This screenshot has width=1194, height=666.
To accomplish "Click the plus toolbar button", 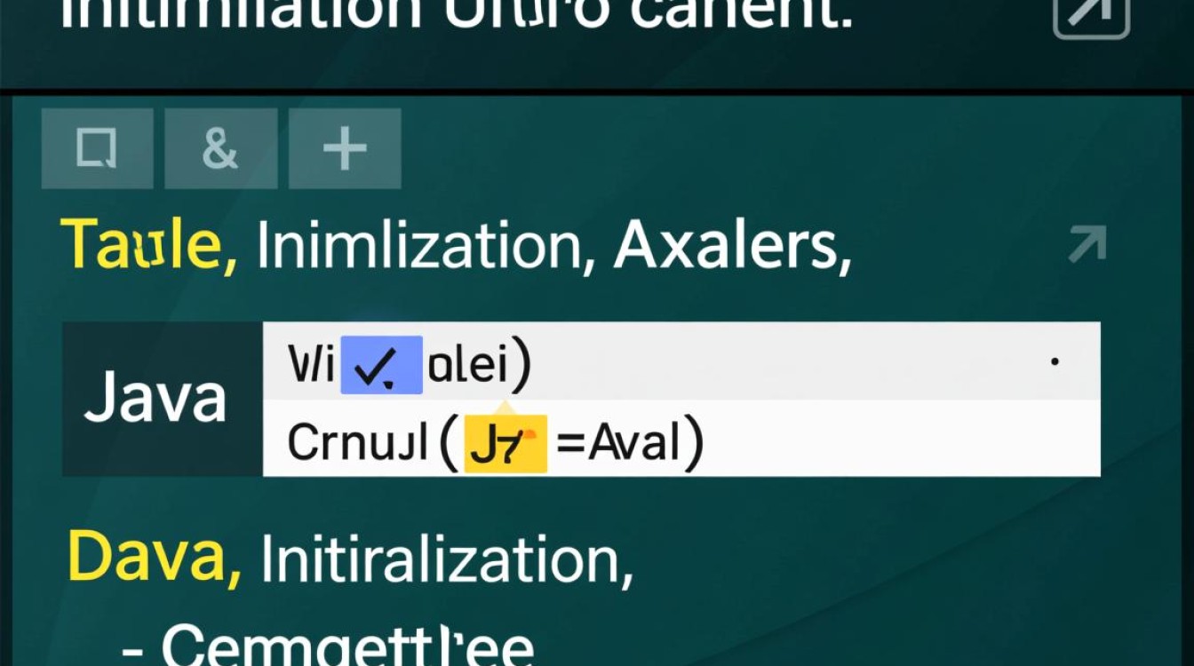I will pos(345,148).
